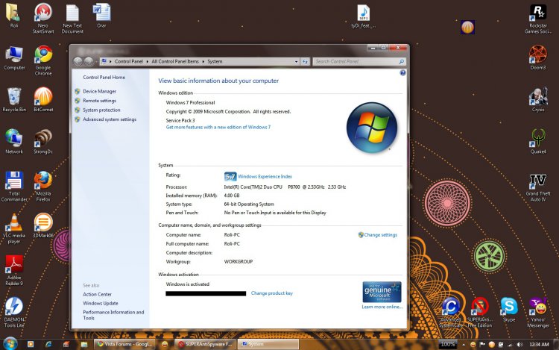This screenshot has width=559, height=350.
Task: Open New Text Document file icon
Action: pos(72,19)
